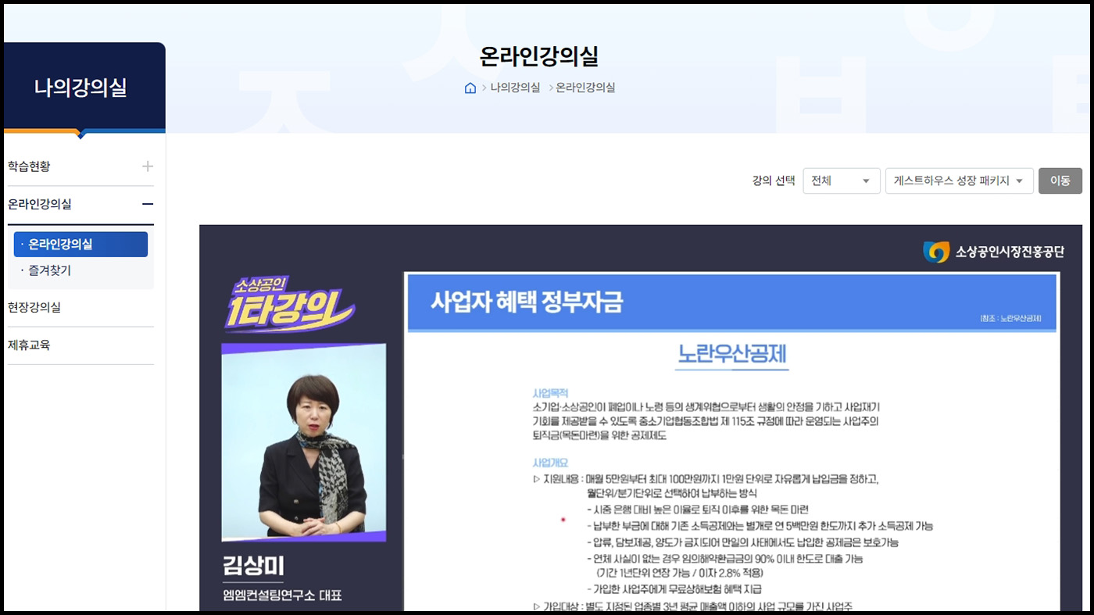Click the home icon in breadcrumb
1094x615 pixels.
(470, 88)
